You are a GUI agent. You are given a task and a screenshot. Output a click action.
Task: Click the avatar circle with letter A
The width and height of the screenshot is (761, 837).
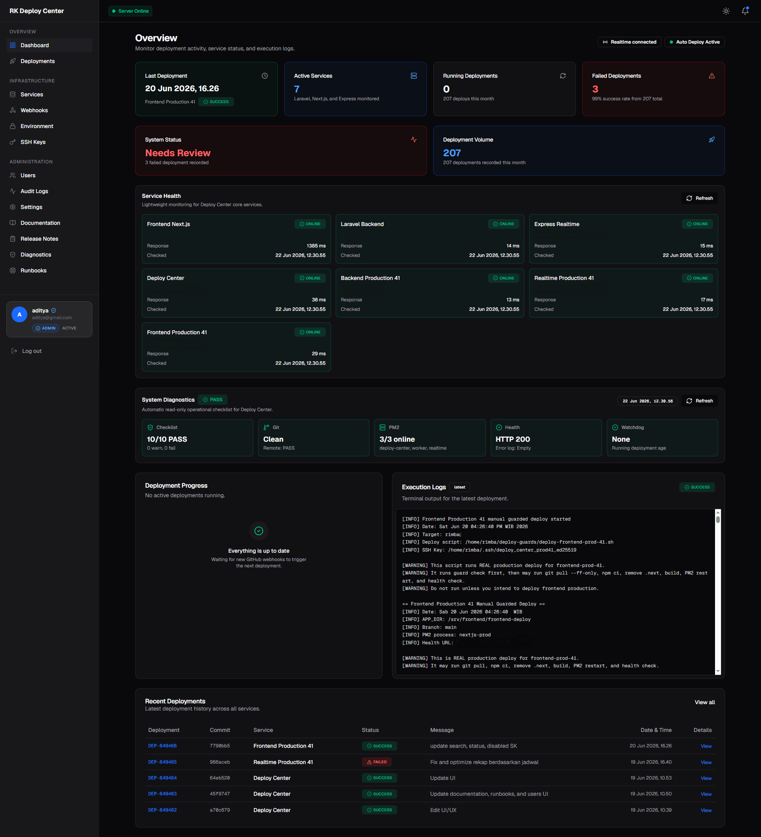(19, 314)
